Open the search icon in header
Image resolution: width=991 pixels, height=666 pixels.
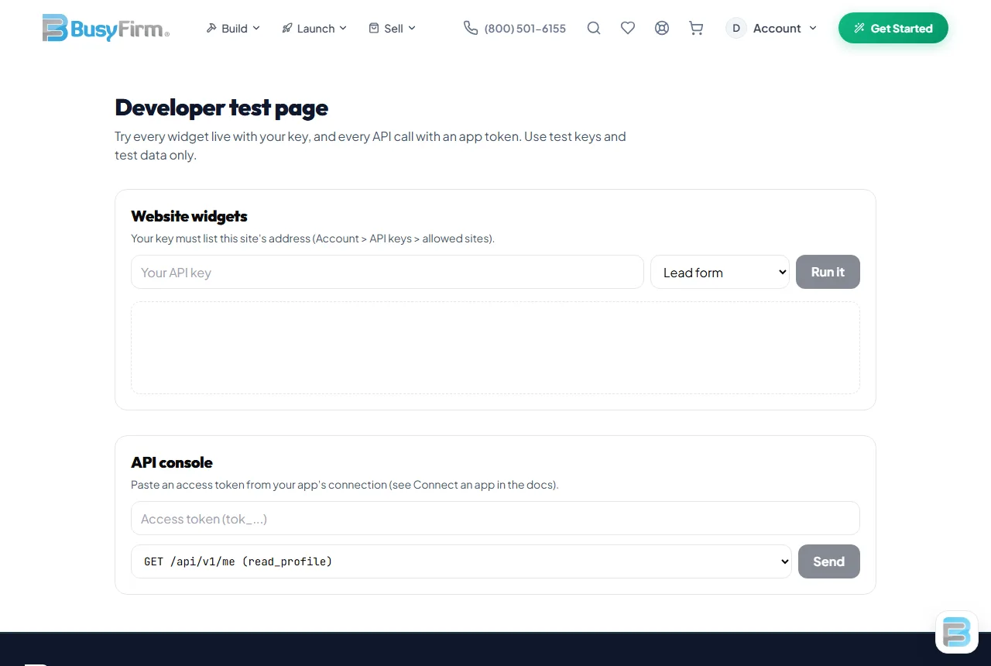click(x=594, y=28)
